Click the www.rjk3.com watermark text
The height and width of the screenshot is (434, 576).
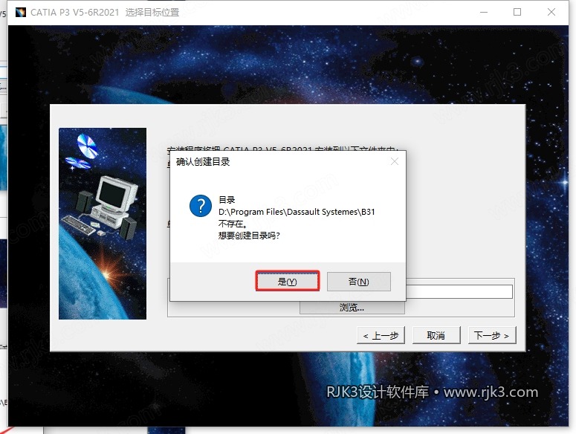click(x=491, y=392)
